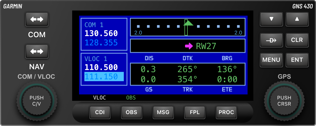The width and height of the screenshot is (316, 126).
Task: Click the PUSH C/V knob
Action: point(36,101)
